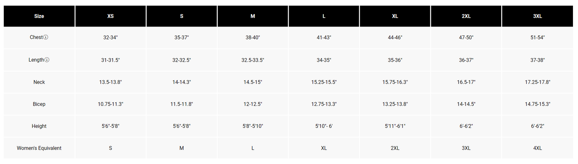Screen dimensions: 578x164
Task: Select the 51-54" chest measurement
Action: tap(538, 38)
